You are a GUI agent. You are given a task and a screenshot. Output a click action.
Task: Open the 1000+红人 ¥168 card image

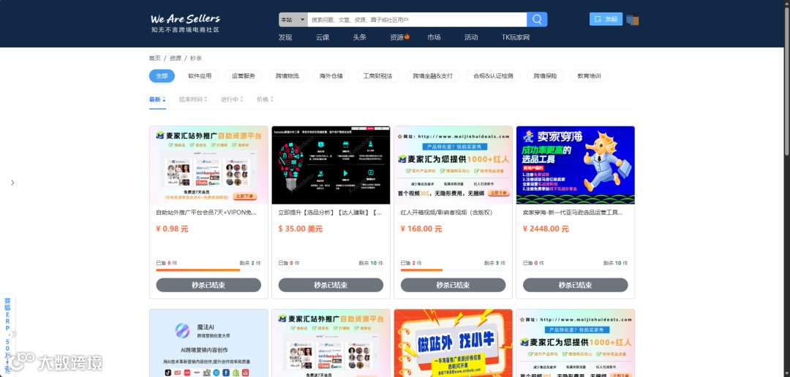click(453, 165)
